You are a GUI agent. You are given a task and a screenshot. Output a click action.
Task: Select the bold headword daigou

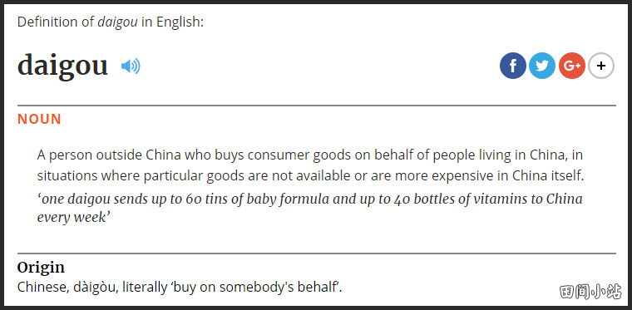click(x=62, y=66)
